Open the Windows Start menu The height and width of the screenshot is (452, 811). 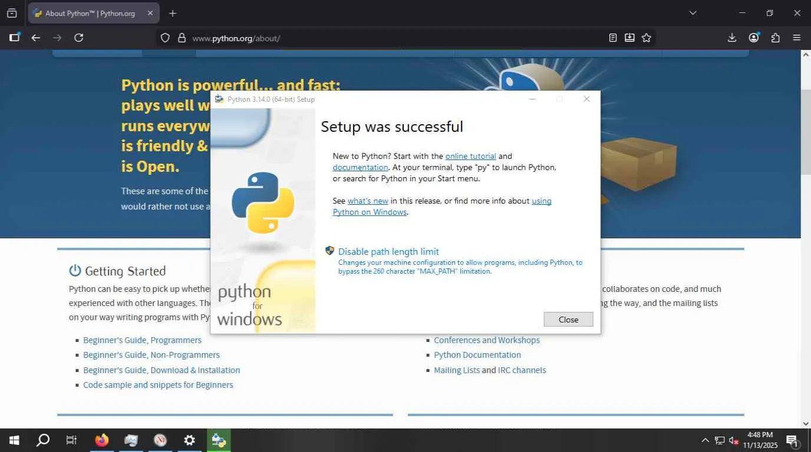(14, 440)
